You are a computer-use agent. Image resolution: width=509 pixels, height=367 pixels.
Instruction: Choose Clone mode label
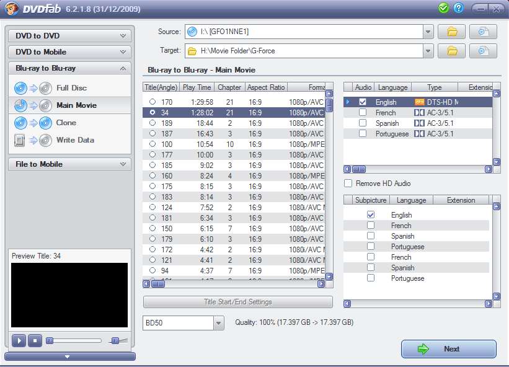point(66,123)
